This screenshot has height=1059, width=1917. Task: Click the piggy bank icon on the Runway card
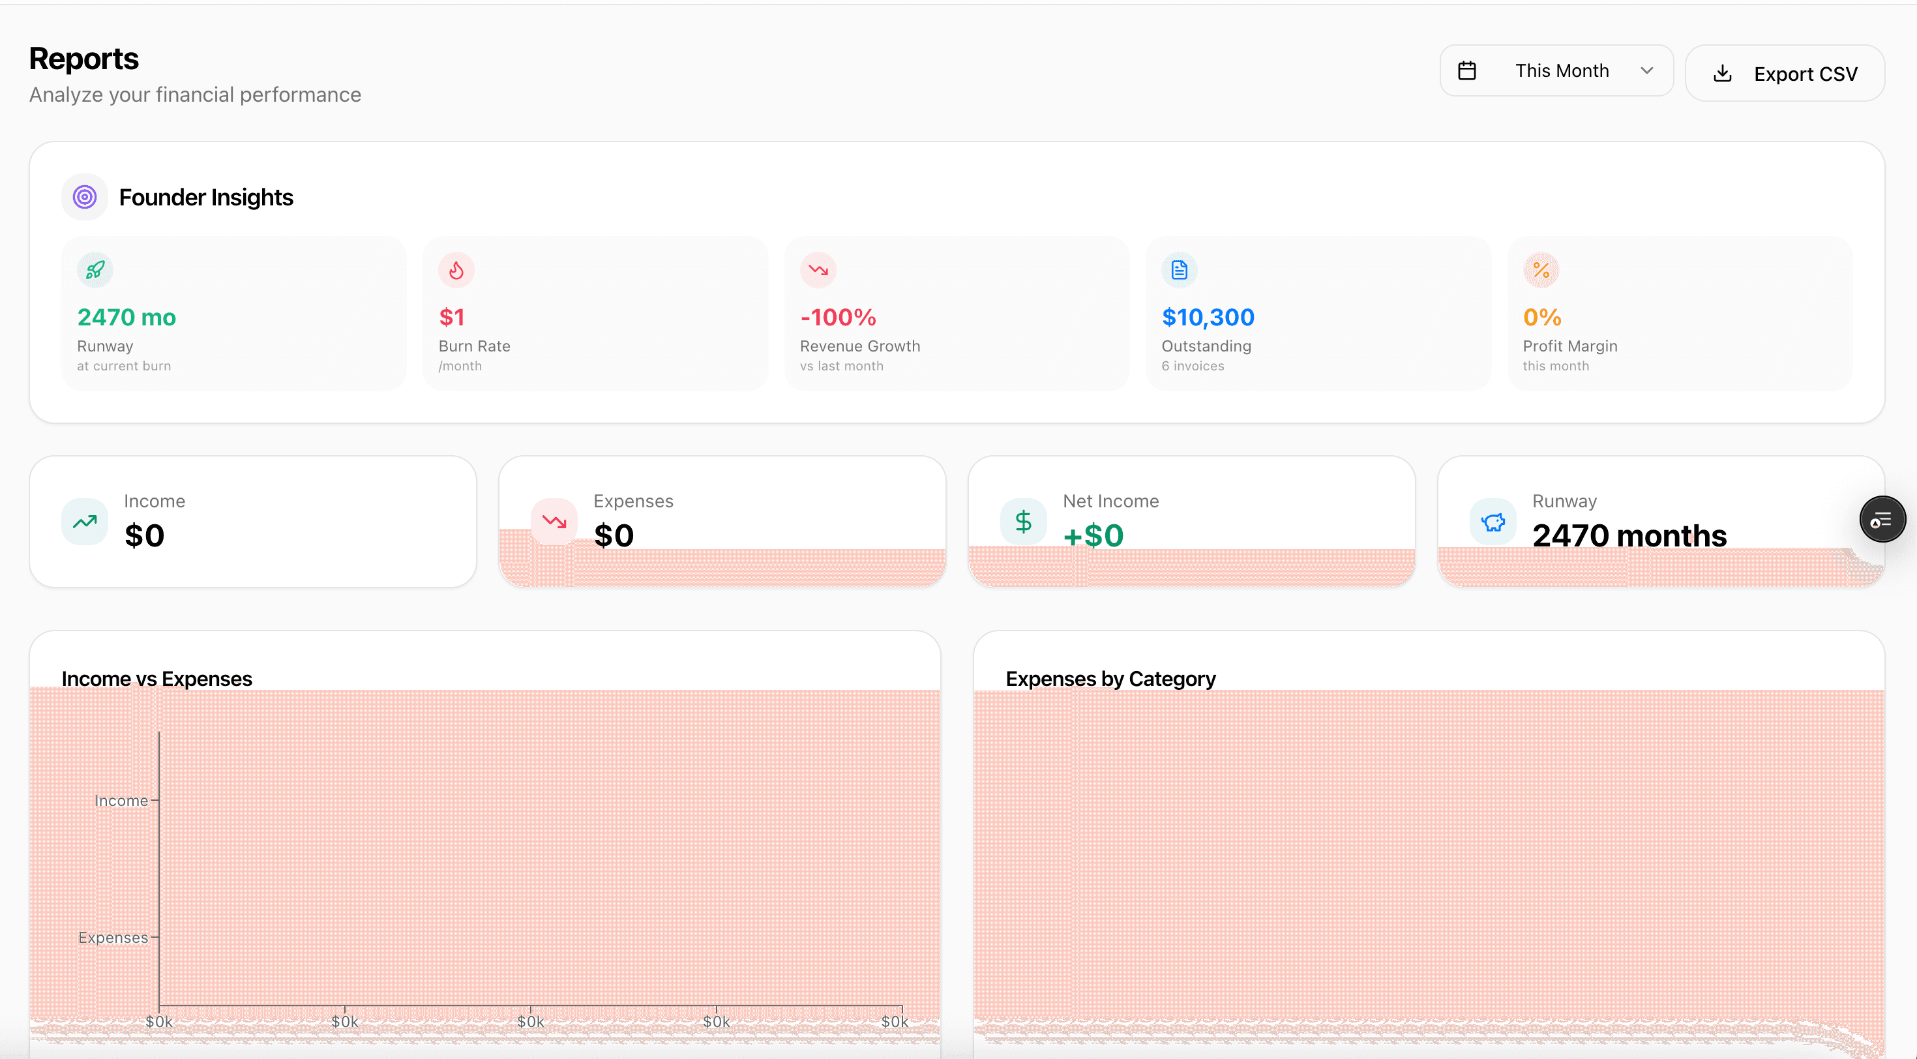tap(1493, 521)
